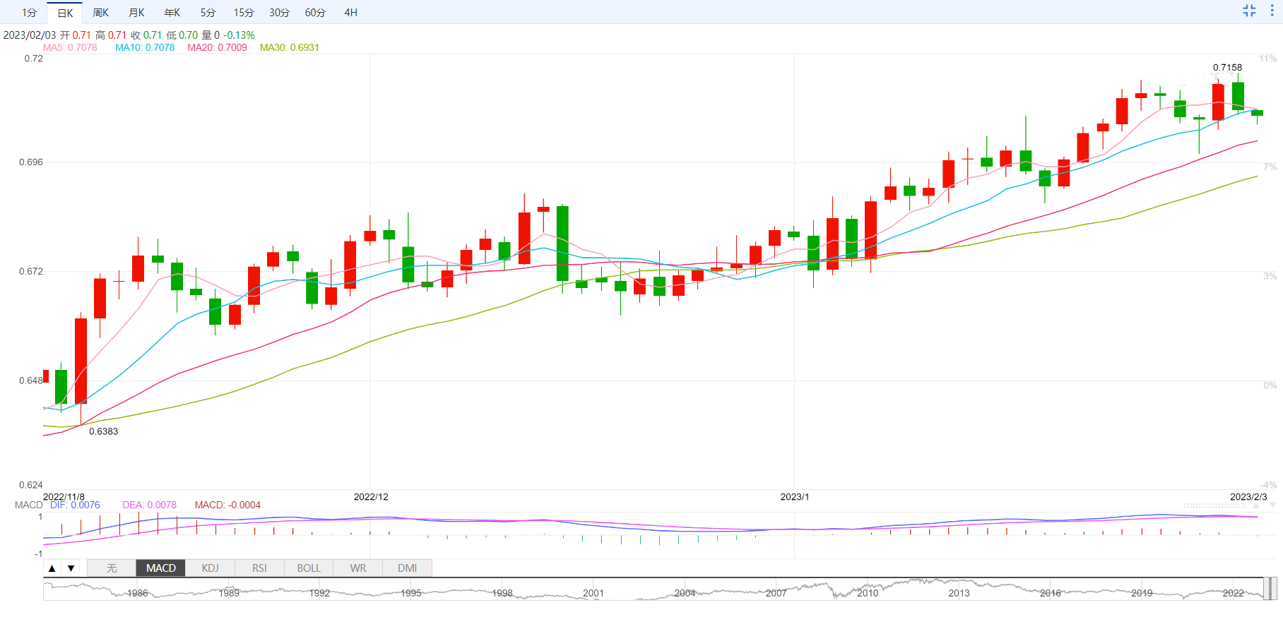The image size is (1283, 617).
Task: Select the 日K daily chart tab
Action: click(65, 13)
